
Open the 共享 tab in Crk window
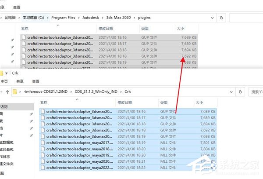coord(20,81)
